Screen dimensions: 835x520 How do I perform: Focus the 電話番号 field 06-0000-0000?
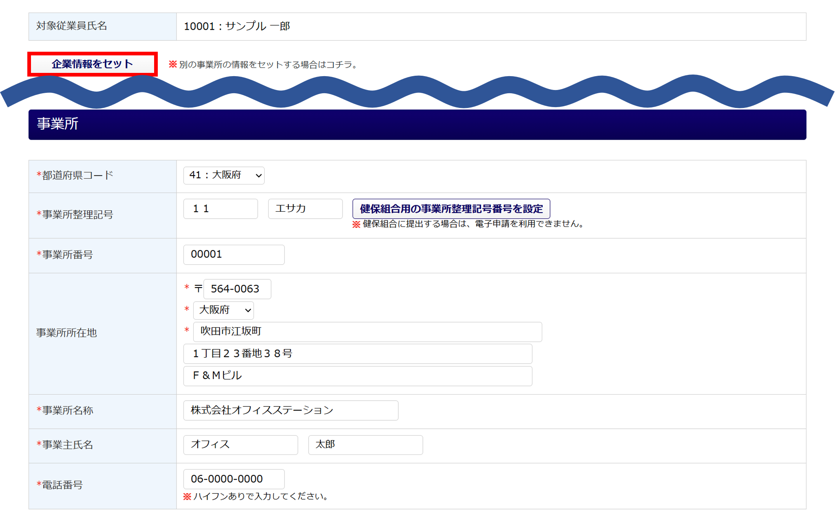coord(234,479)
